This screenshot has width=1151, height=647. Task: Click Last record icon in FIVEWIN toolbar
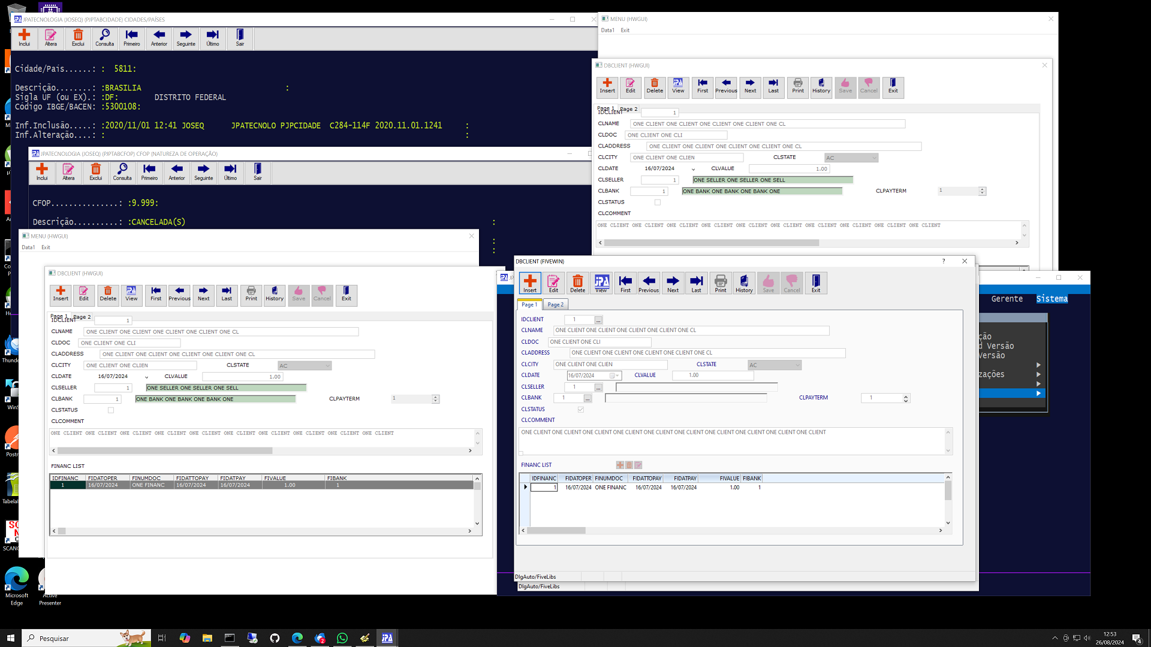(696, 283)
